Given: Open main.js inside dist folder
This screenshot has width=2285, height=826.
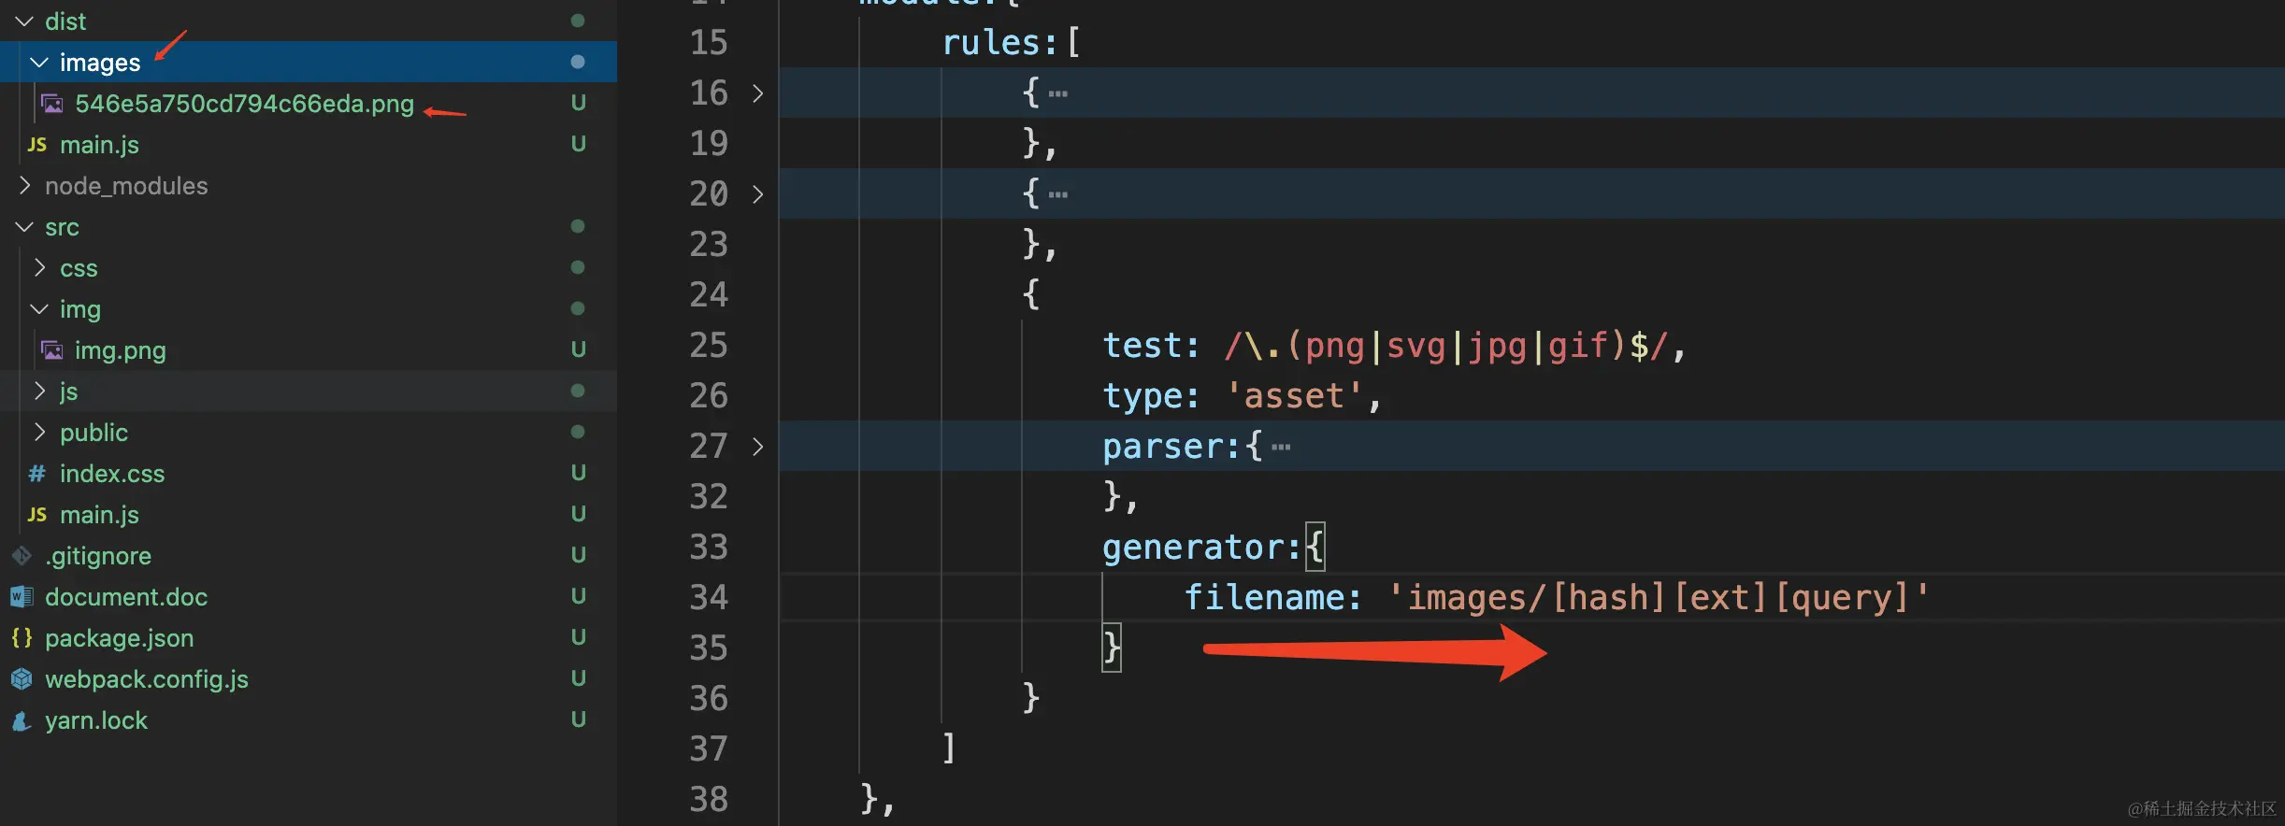Looking at the screenshot, I should pos(99,144).
